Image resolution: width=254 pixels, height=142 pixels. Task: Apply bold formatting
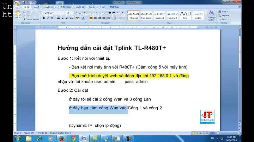(x=44, y=18)
